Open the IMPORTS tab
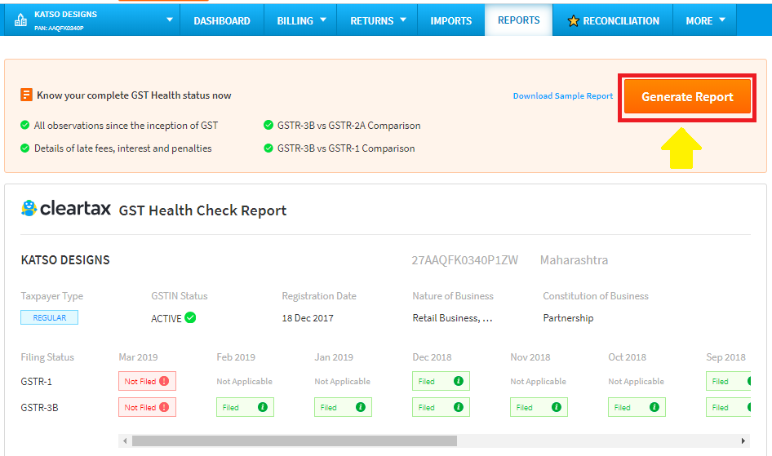This screenshot has width=772, height=456. click(451, 20)
